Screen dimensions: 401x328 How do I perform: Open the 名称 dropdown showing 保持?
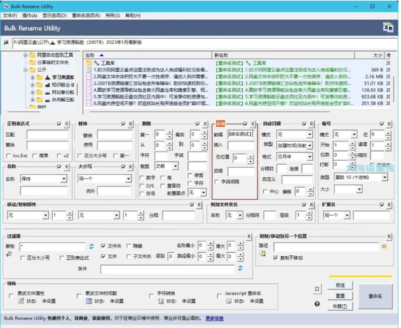tap(43, 179)
